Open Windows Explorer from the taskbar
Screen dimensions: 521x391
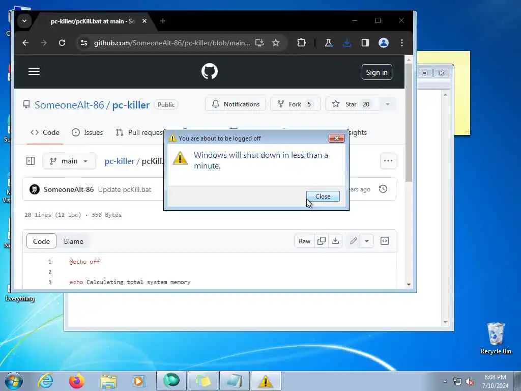[x=108, y=381]
